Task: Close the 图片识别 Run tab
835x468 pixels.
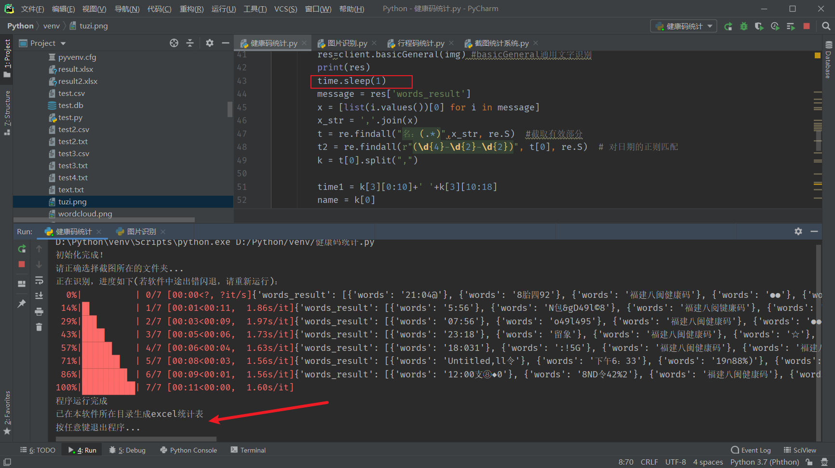Action: (x=163, y=232)
